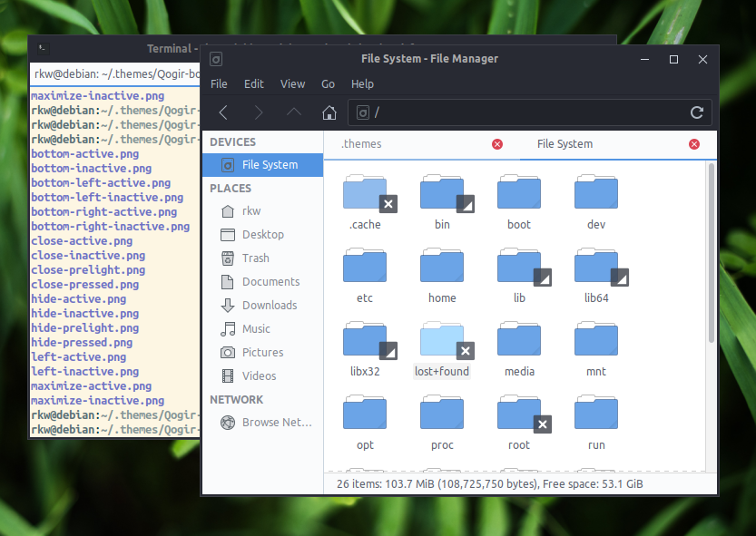Screen dimensions: 756x536
Task: Click hide-prelight.png in Terminal
Action: [85, 327]
